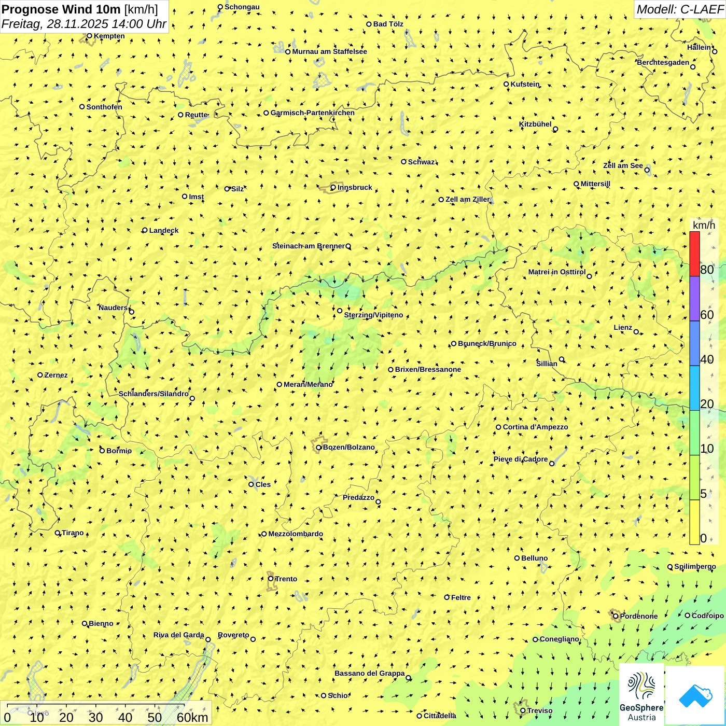Click the 'Modell: C-LAEF' label
726x726 pixels.
(x=680, y=9)
